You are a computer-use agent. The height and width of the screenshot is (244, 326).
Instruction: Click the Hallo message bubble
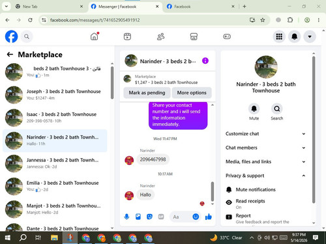click(x=145, y=195)
